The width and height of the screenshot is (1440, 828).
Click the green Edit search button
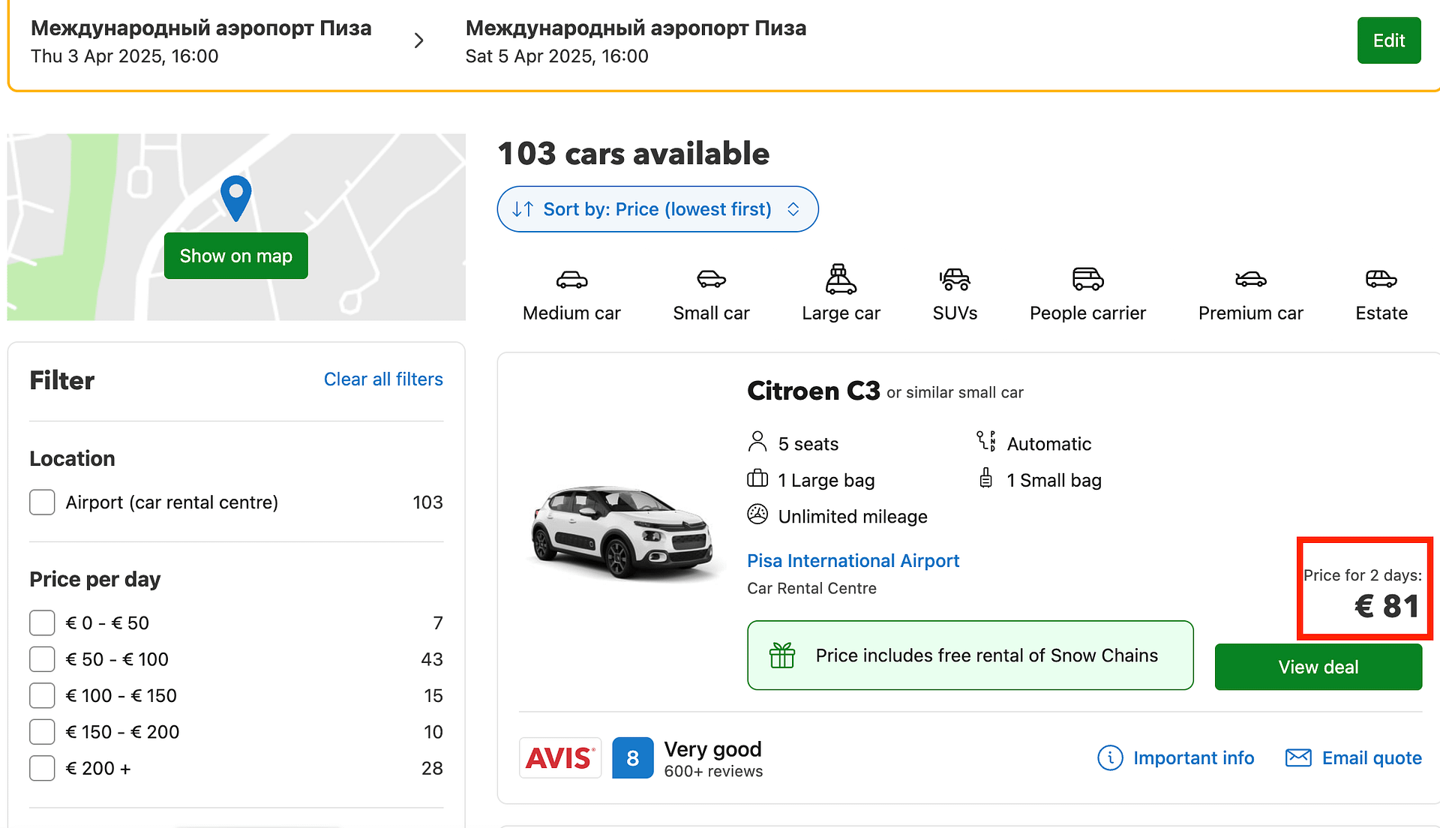(1388, 40)
